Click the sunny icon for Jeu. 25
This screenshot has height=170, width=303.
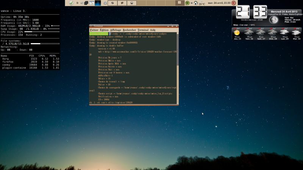click(x=237, y=33)
